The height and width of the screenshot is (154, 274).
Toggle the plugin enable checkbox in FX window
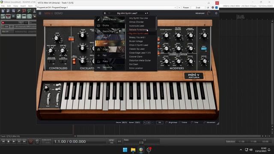pyautogui.click(x=217, y=8)
